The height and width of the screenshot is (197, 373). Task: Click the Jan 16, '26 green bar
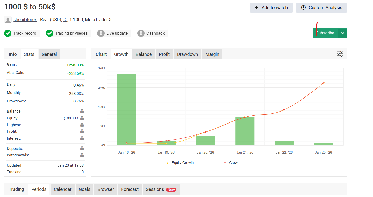click(x=127, y=110)
